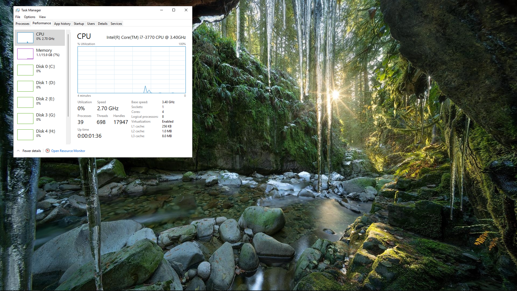Maximize the Task Manager window

[x=174, y=10]
